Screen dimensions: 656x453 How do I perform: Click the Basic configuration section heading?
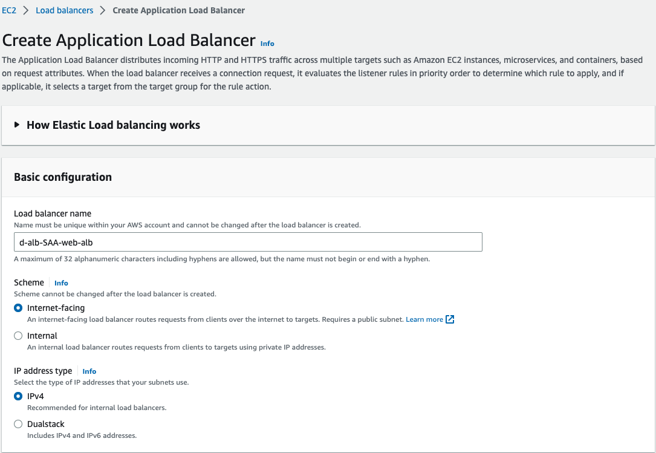(x=63, y=177)
